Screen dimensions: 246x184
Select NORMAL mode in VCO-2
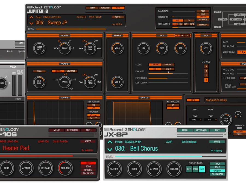pos(58,71)
